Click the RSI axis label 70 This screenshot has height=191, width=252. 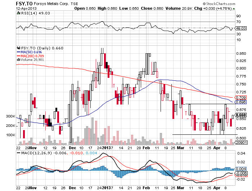(x=238, y=22)
